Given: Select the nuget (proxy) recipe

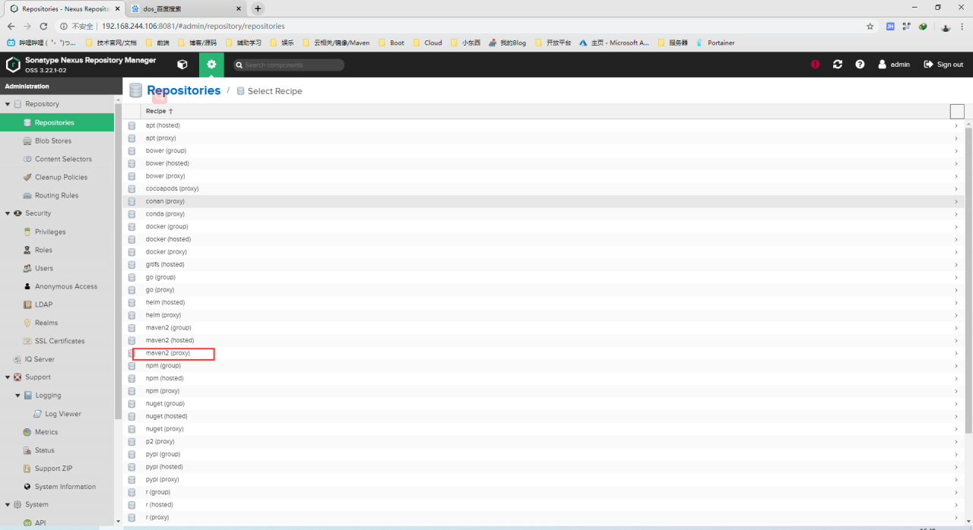Looking at the screenshot, I should pyautogui.click(x=544, y=429).
